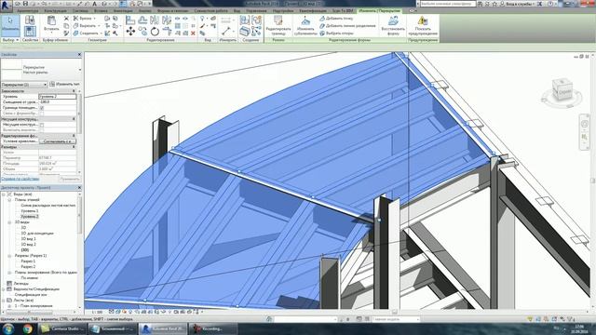Open the Floors (Перекрытия) filter dropdown in Properties
The height and width of the screenshot is (335, 596).
coord(24,85)
